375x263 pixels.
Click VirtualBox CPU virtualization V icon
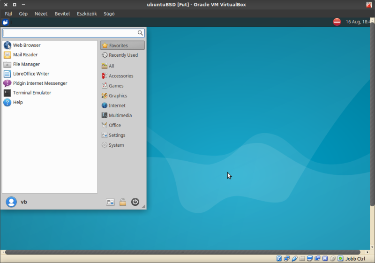tap(325, 258)
